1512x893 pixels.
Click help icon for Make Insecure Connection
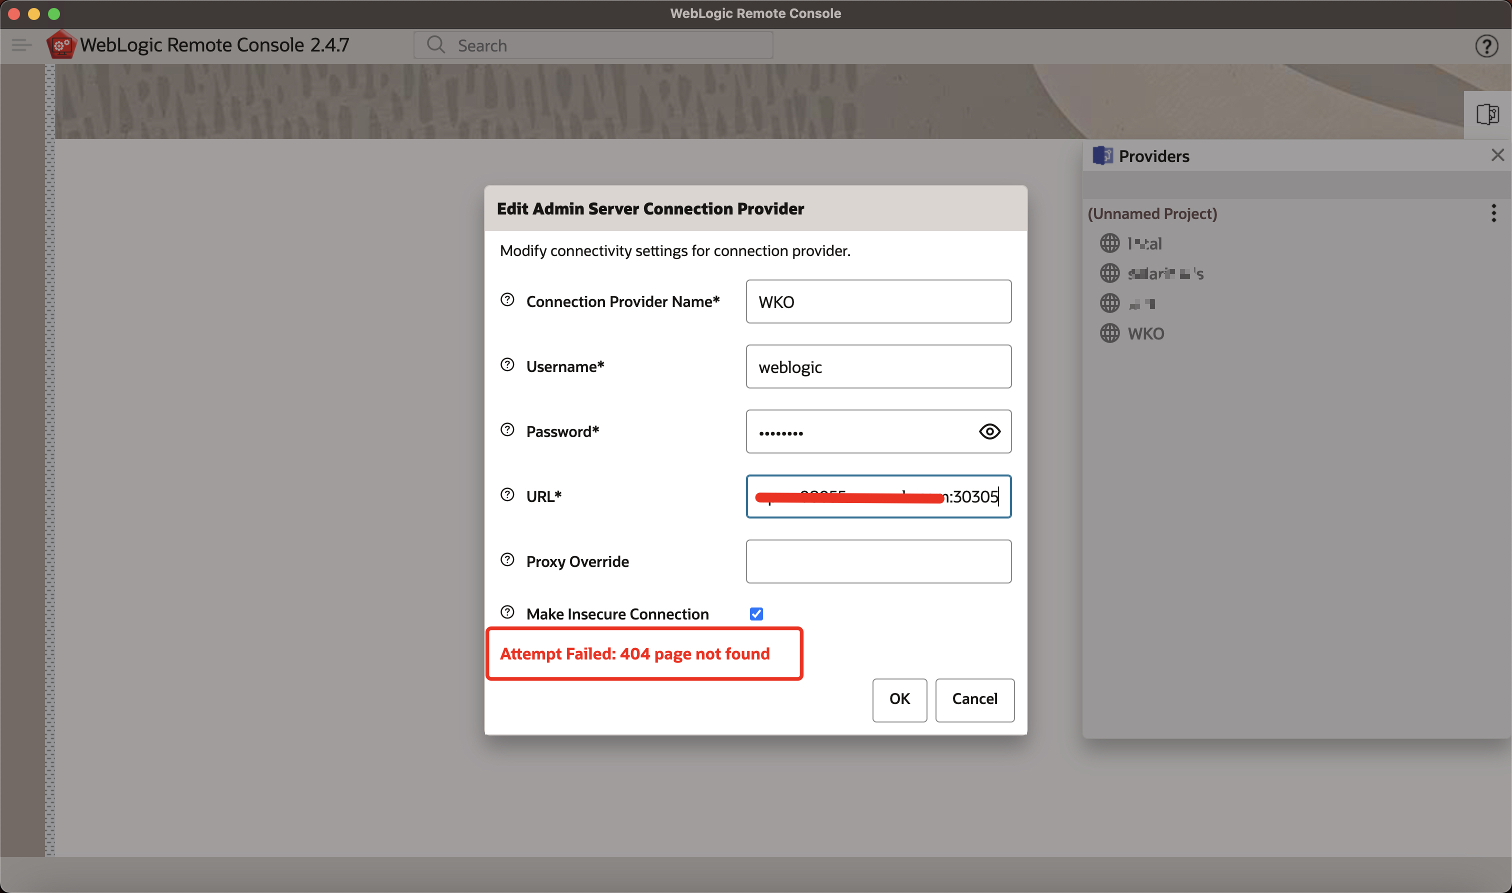click(507, 612)
